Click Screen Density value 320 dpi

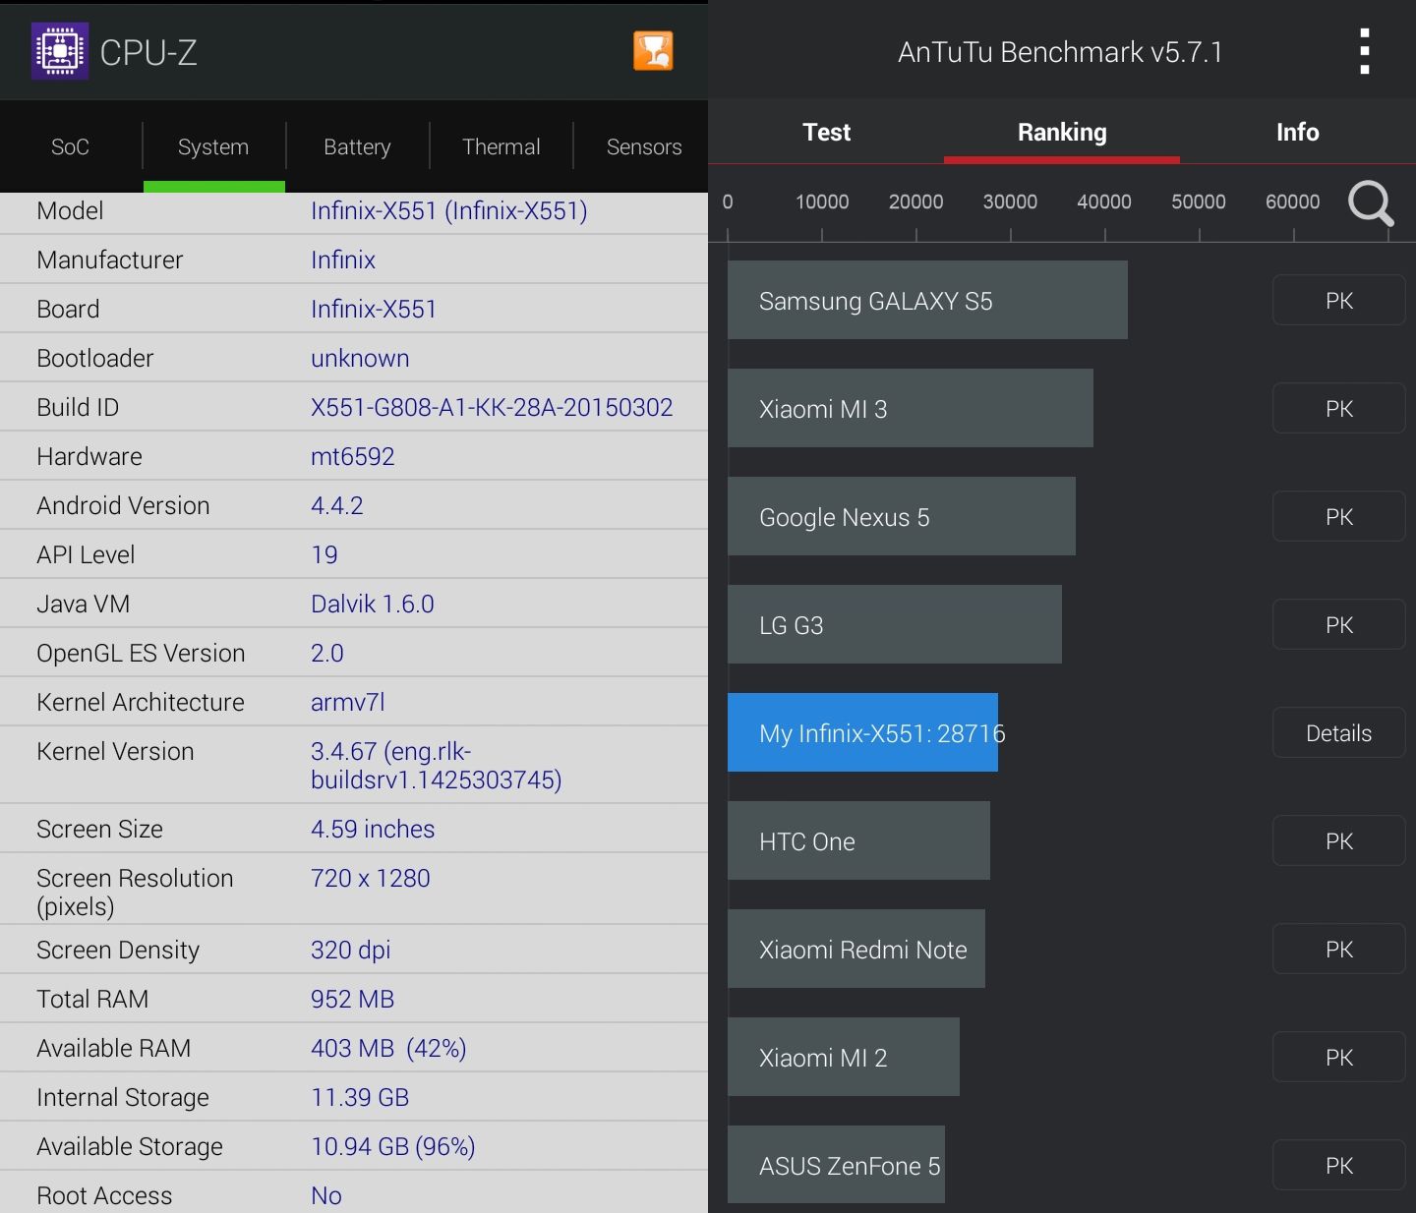pos(351,950)
